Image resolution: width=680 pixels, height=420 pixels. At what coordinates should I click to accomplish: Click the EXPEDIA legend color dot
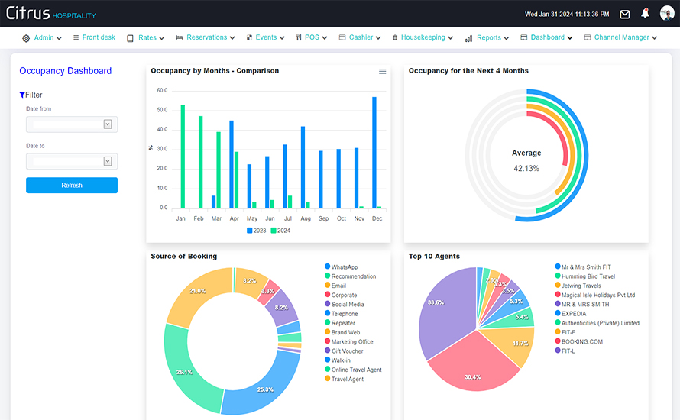(x=558, y=314)
